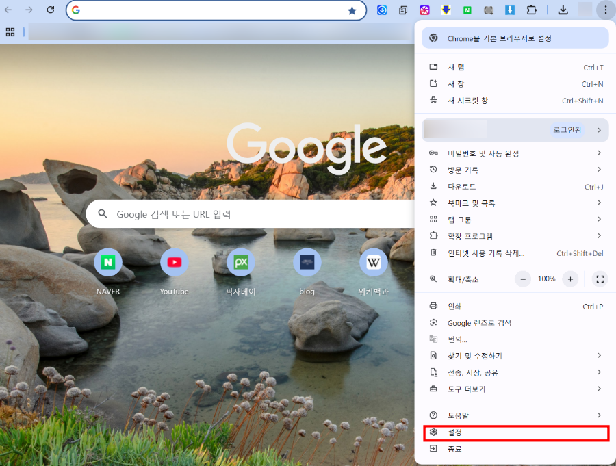This screenshot has height=466, width=616.
Task: Open the Naver extension icon
Action: 469,10
